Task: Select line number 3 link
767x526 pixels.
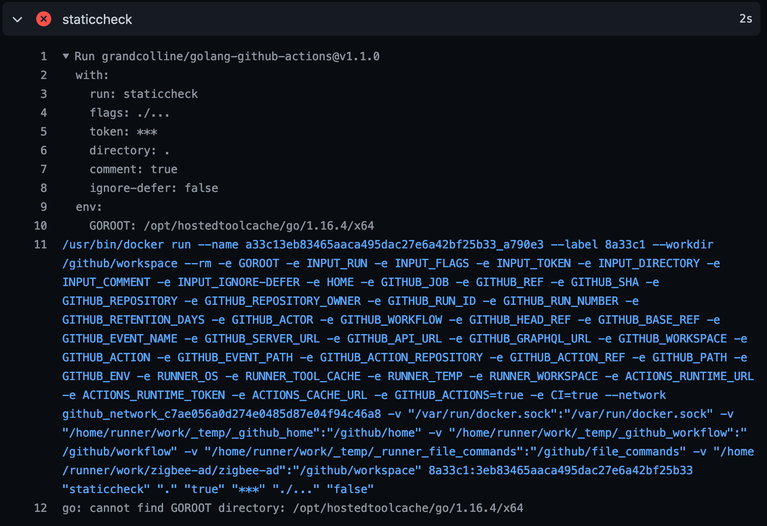Action: coord(44,94)
